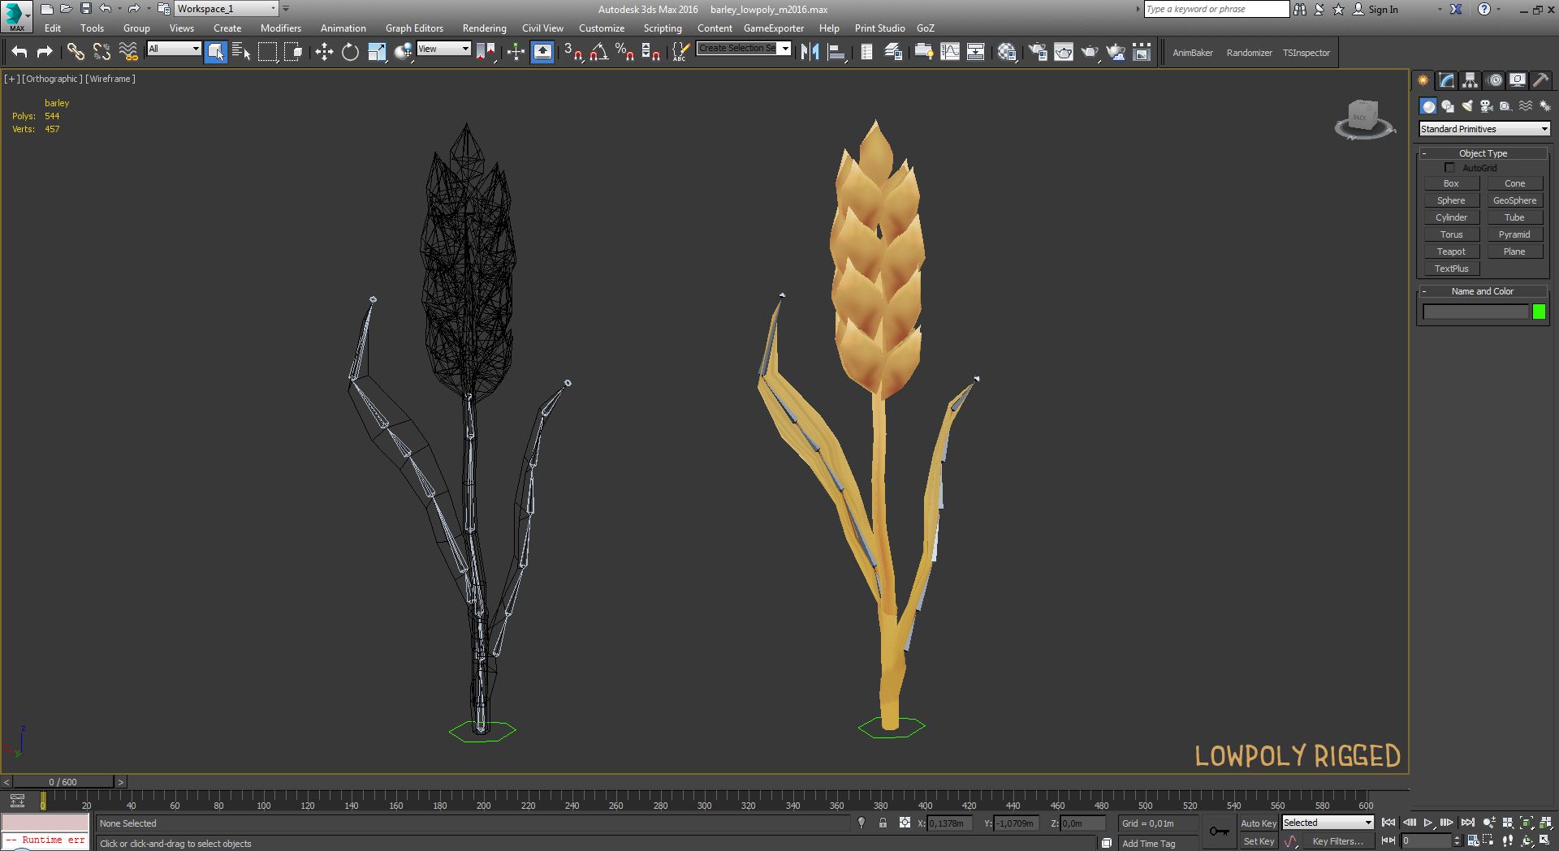The width and height of the screenshot is (1559, 851).
Task: Open Rendered Frame Window icon
Action: [1064, 52]
